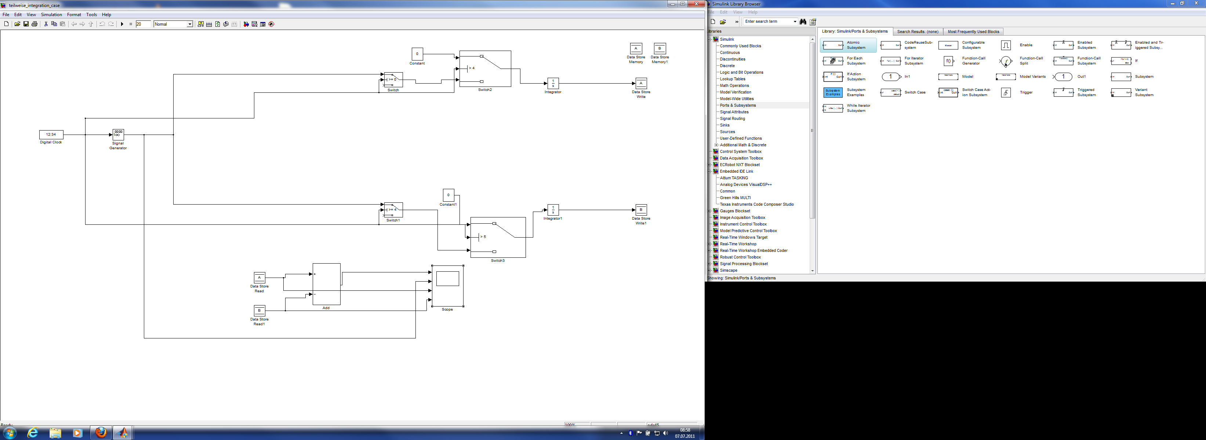Open the simulation mode Normal dropdown
The image size is (1206, 440).
click(x=190, y=24)
